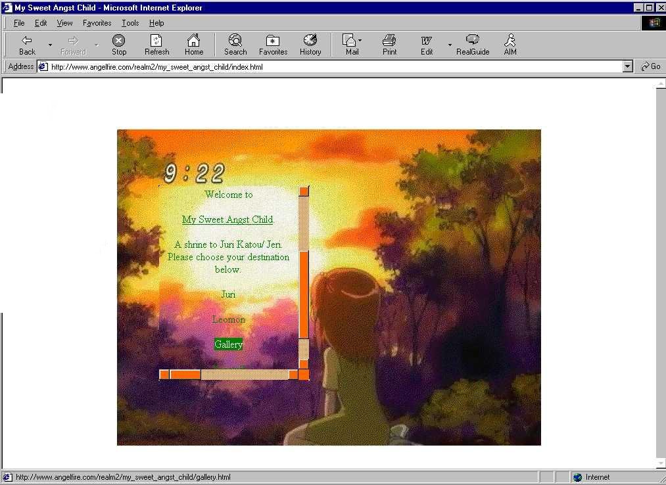Click the orange vertical scrollbar thumb in frame
The width and height of the screenshot is (666, 485).
[304, 295]
